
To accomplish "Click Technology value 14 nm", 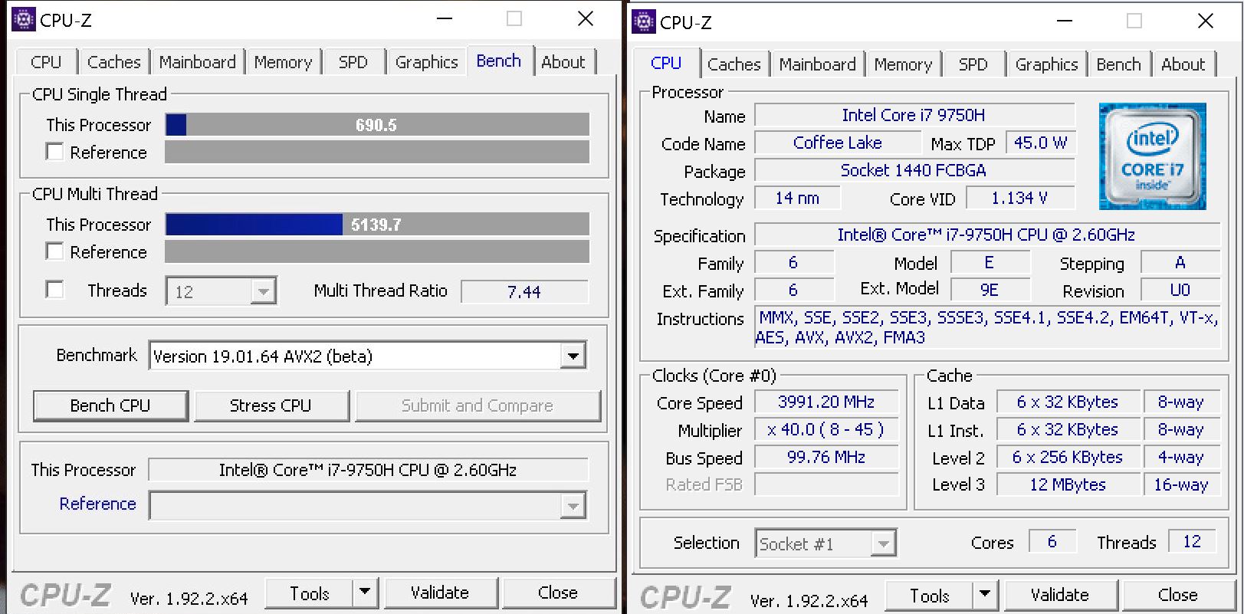I will tap(797, 198).
